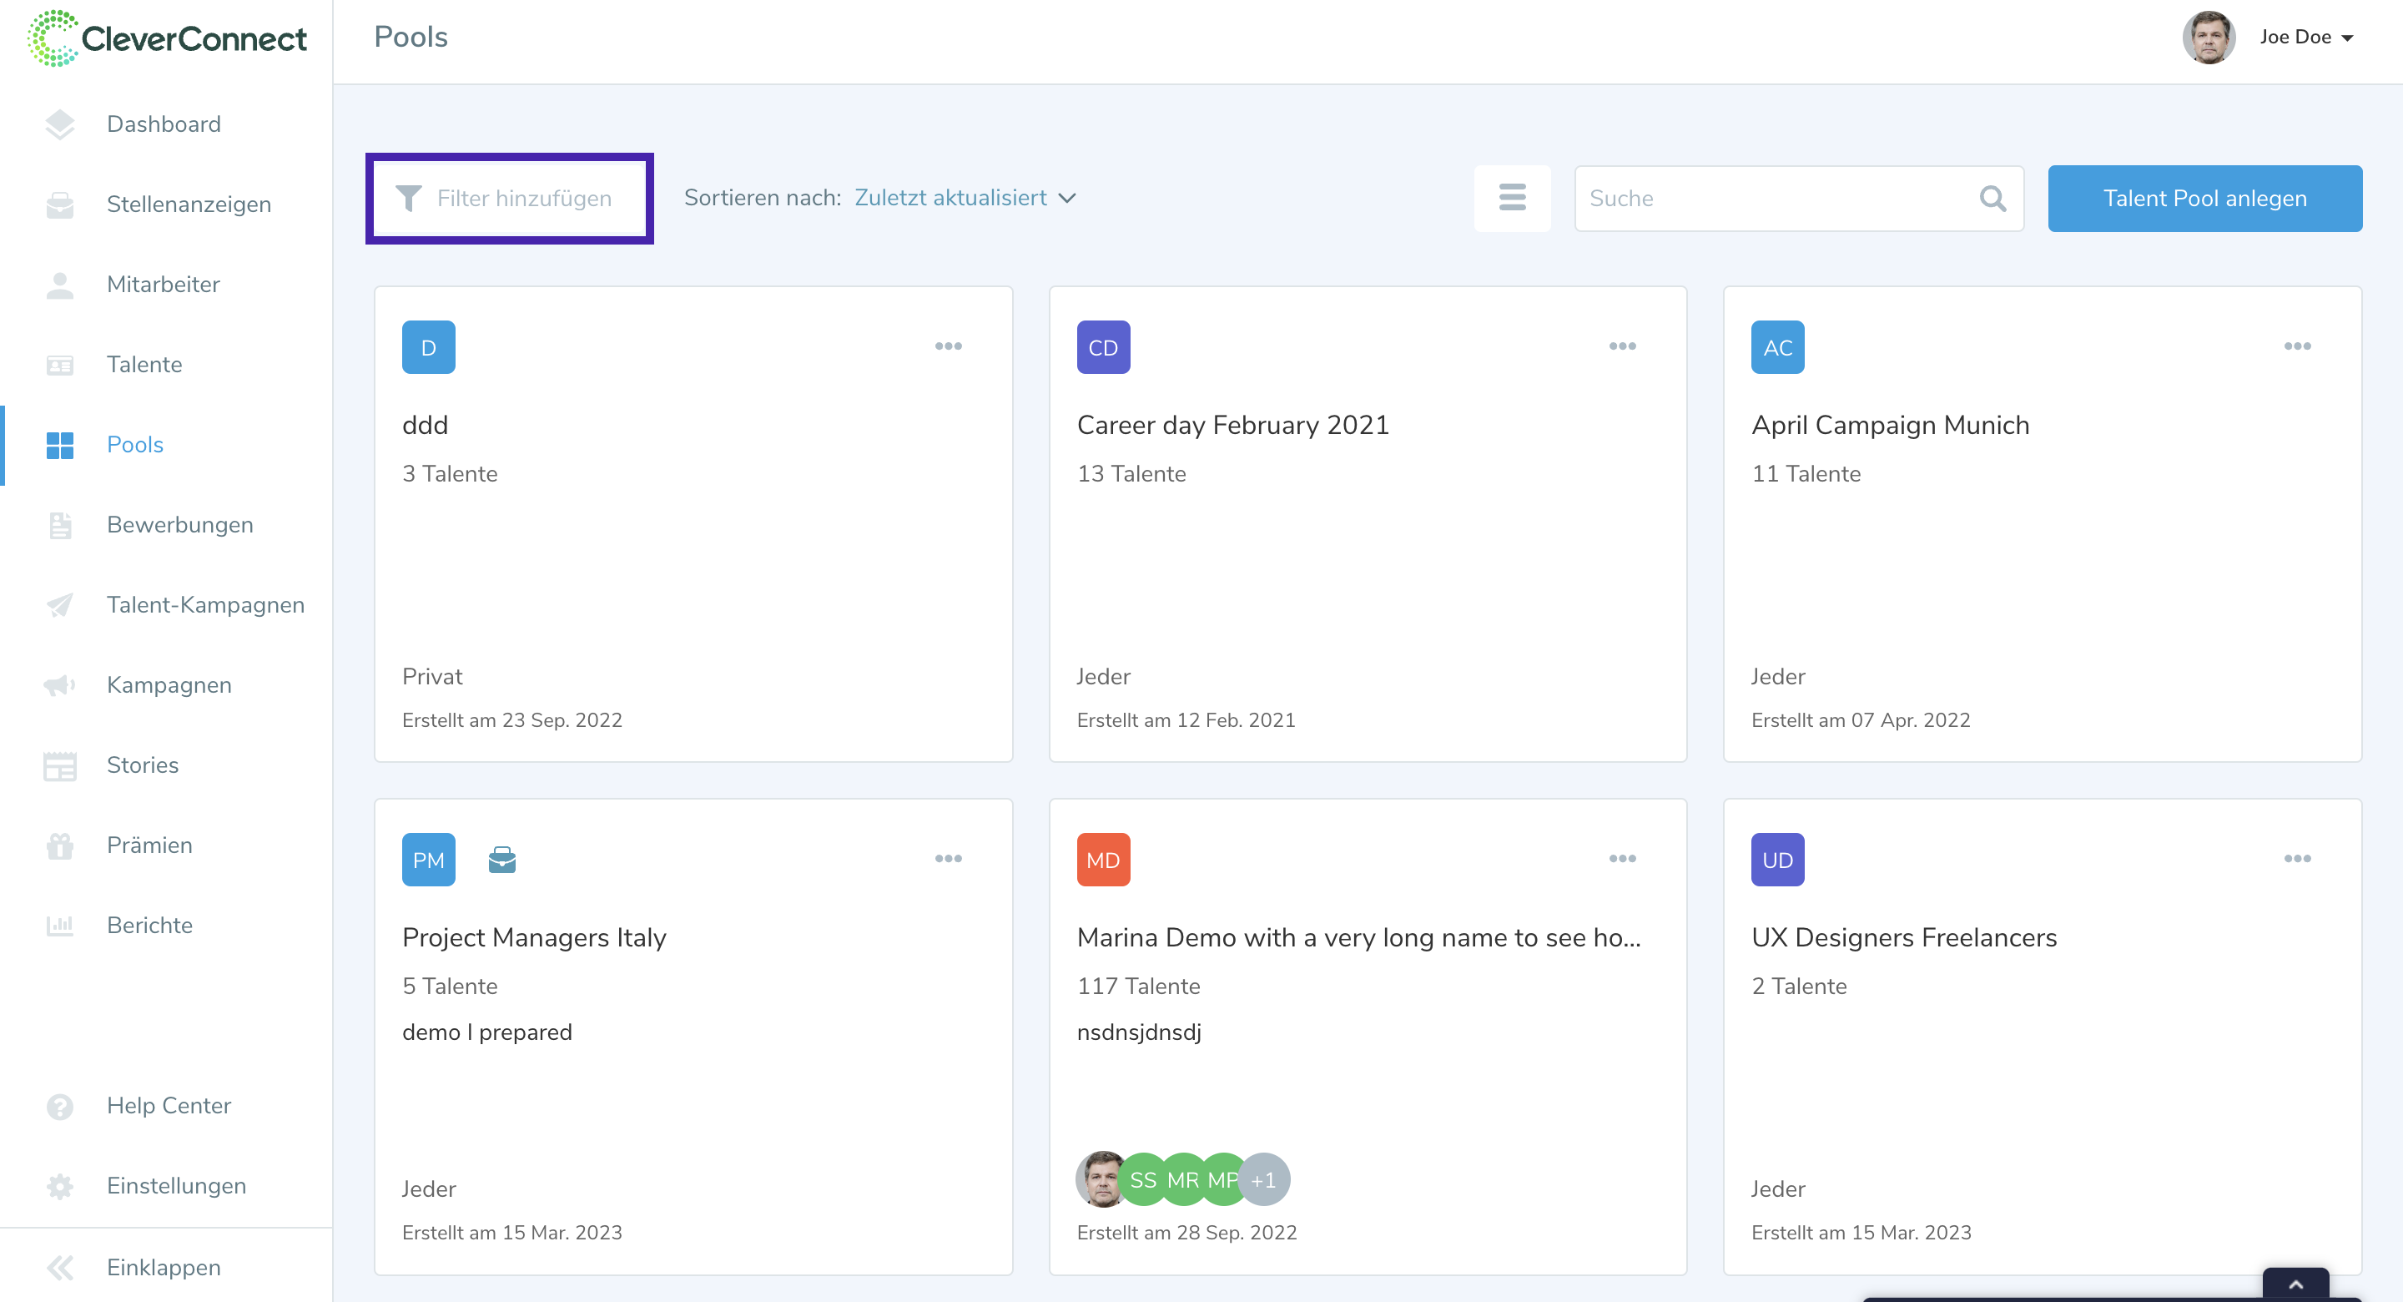Click the orange MD pool badge

tap(1102, 859)
